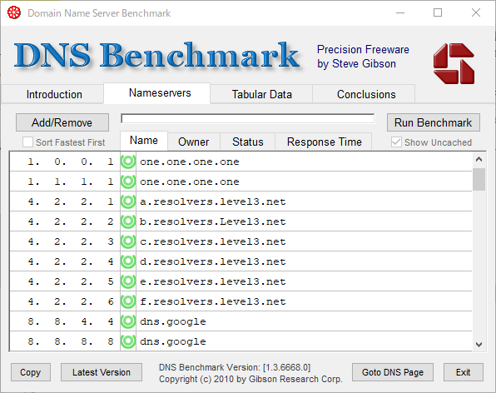Click the red app icon in title bar

click(x=14, y=12)
